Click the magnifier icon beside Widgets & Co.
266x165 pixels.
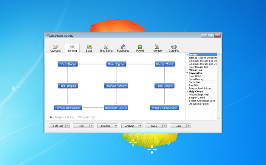point(51,117)
